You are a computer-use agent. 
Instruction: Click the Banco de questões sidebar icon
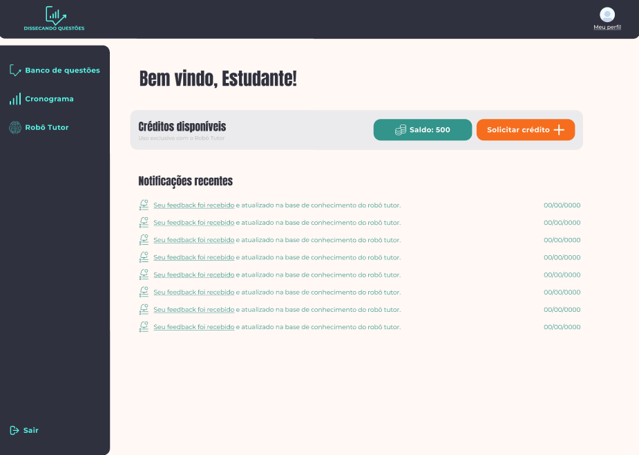pyautogui.click(x=15, y=71)
